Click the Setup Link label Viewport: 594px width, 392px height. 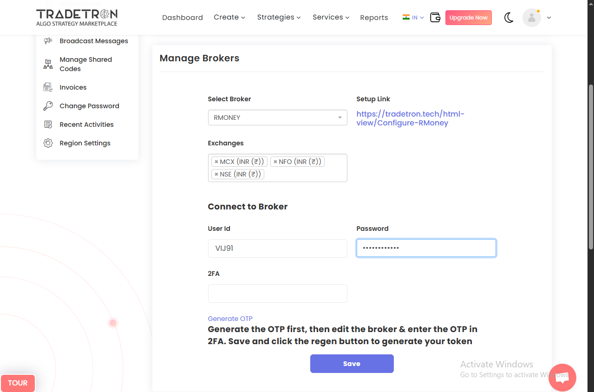(x=373, y=99)
